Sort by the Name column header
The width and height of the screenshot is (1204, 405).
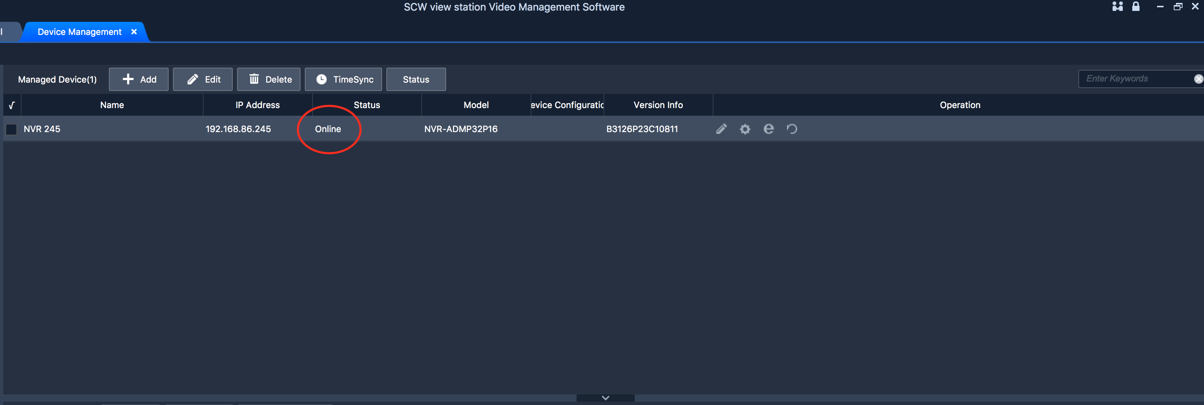(x=112, y=105)
